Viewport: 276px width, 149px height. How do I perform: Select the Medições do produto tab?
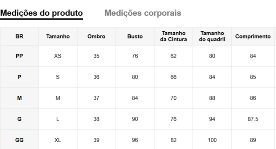[41, 13]
